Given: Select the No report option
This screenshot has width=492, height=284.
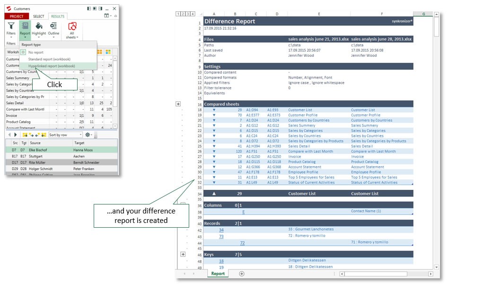Looking at the screenshot, I should click(x=58, y=53).
